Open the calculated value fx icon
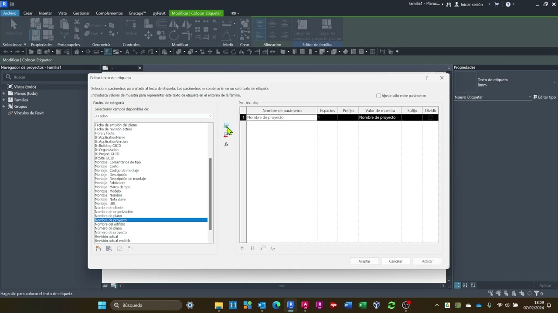Image resolution: width=558 pixels, height=313 pixels. point(226,144)
